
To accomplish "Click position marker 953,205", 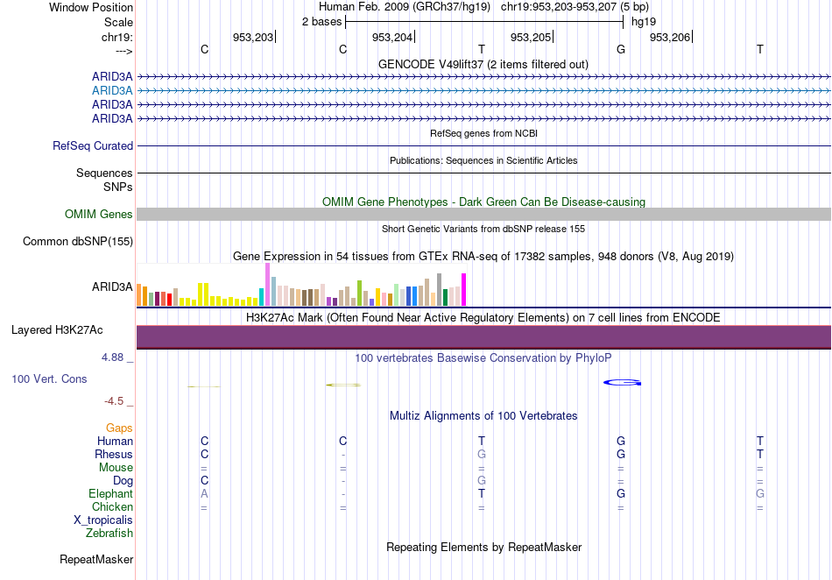I will tap(531, 37).
